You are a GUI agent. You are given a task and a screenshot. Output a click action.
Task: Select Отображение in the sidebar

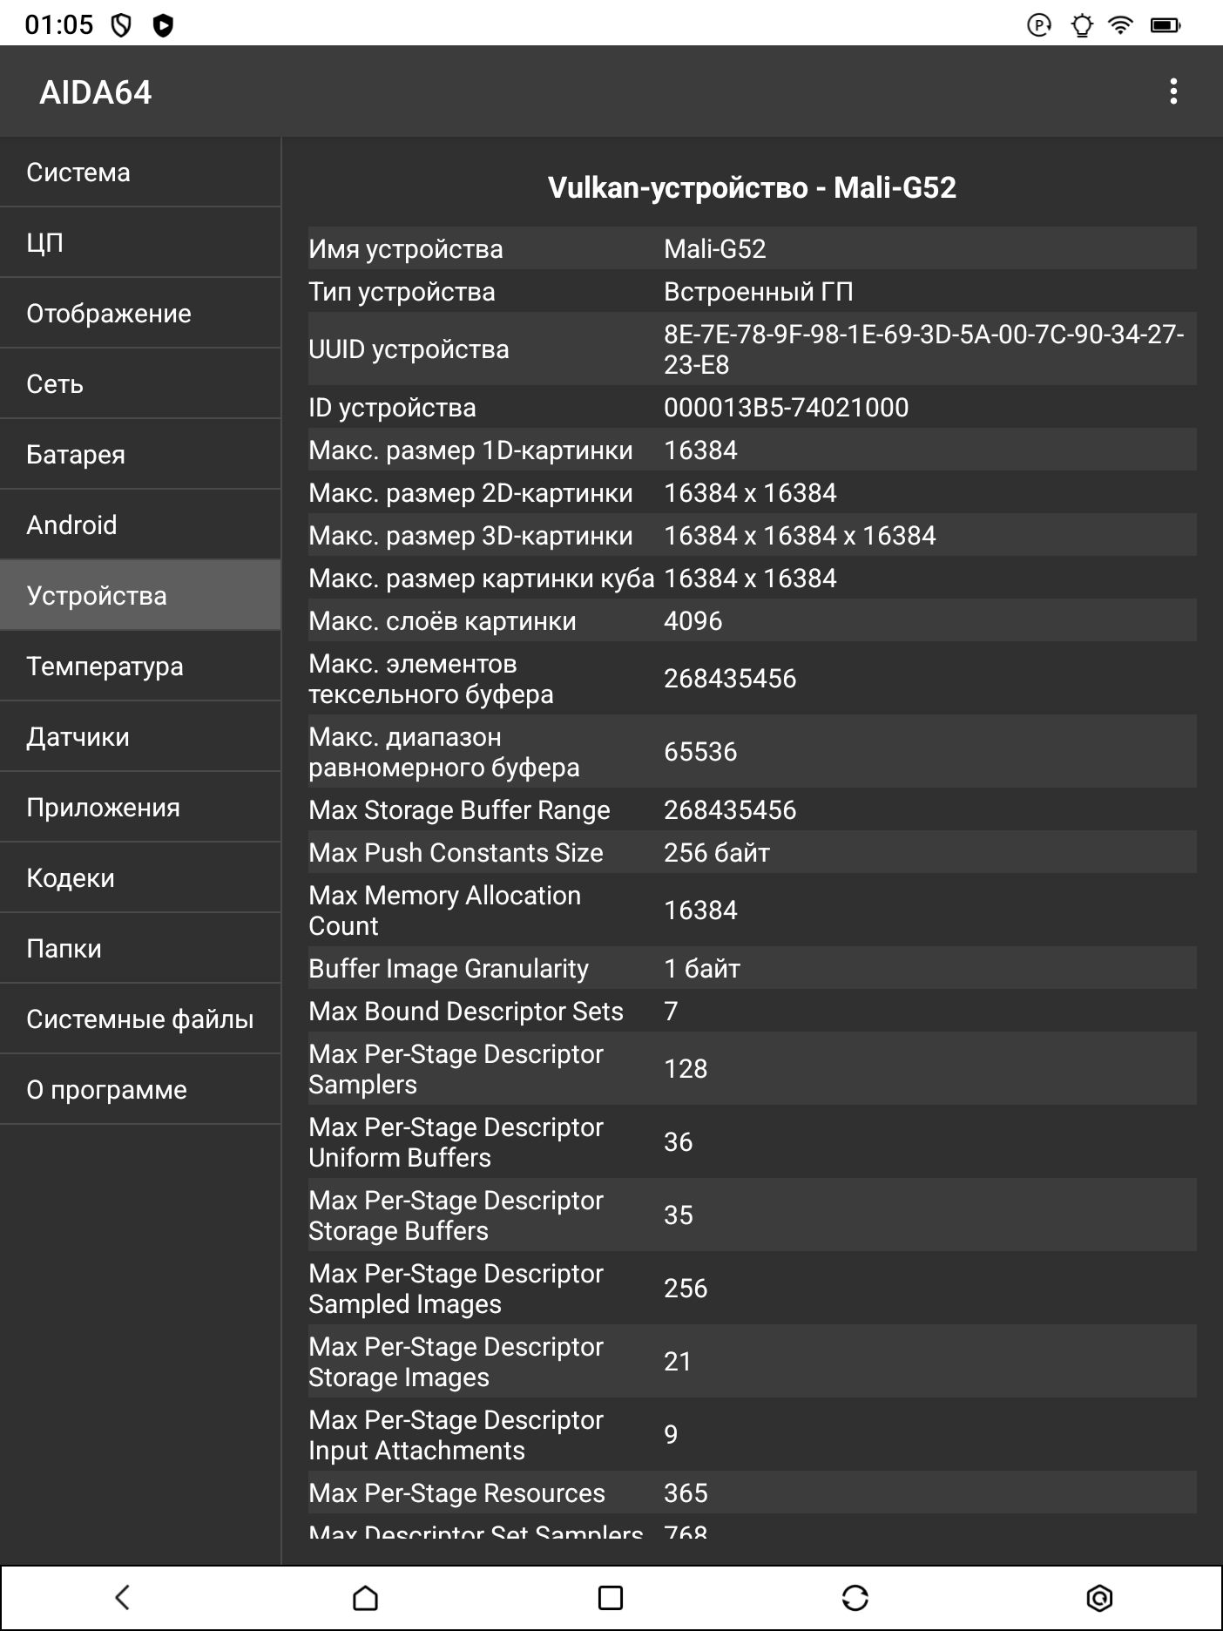click(x=140, y=314)
